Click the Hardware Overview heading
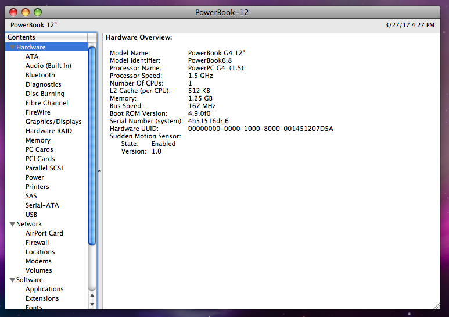This screenshot has height=317, width=449. pyautogui.click(x=139, y=37)
